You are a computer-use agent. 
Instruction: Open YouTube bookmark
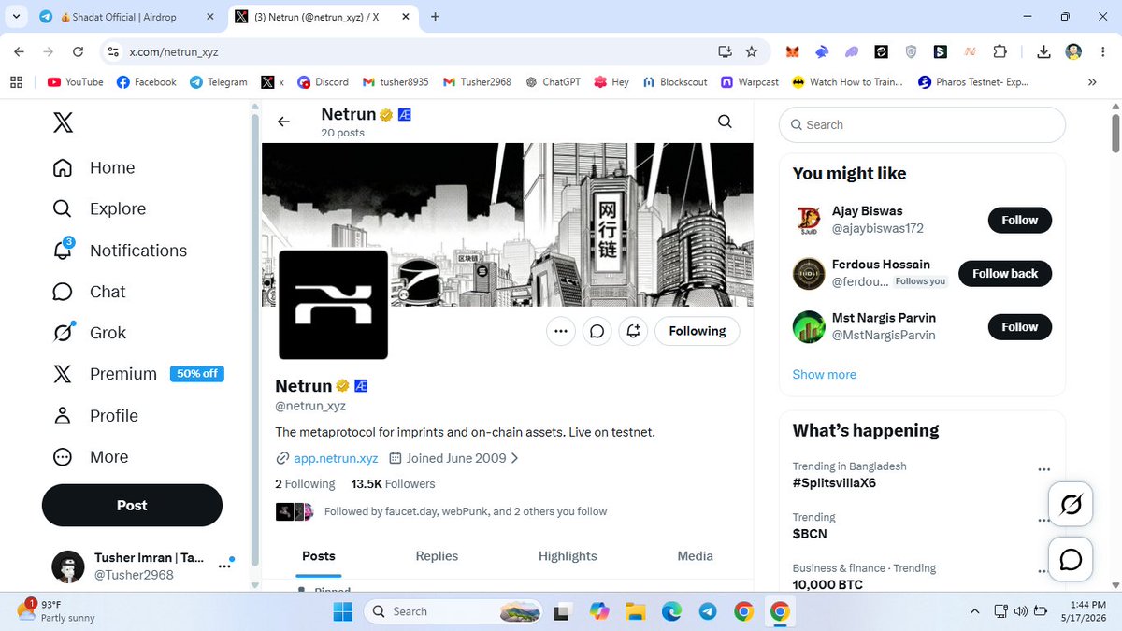pyautogui.click(x=75, y=82)
